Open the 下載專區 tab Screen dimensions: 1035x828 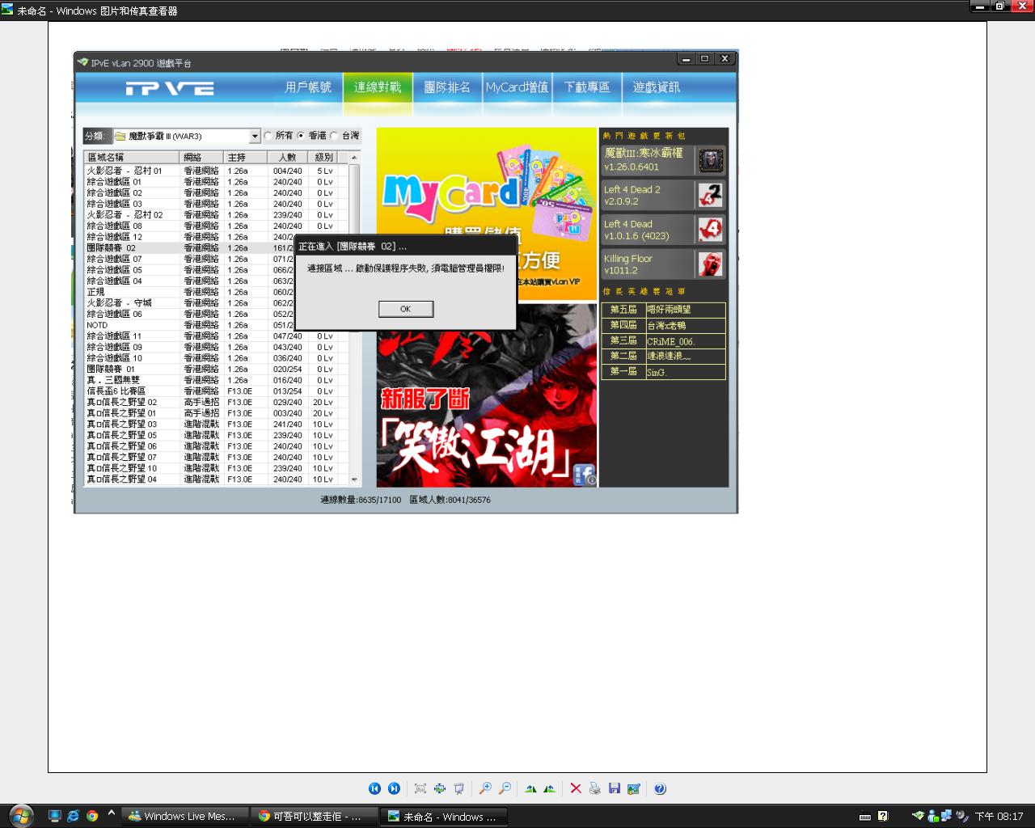587,87
